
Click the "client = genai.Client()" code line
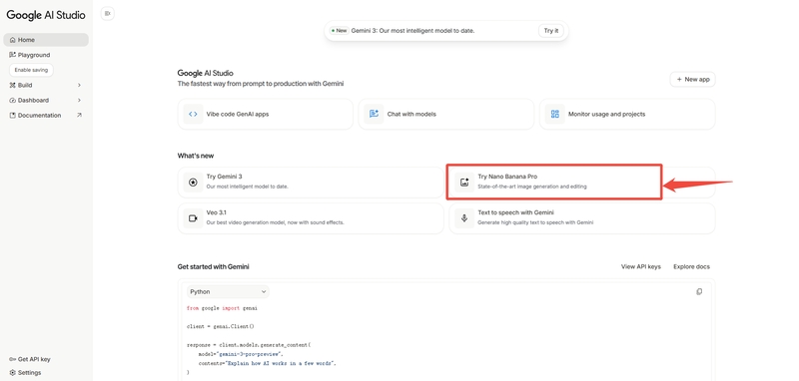[220, 326]
